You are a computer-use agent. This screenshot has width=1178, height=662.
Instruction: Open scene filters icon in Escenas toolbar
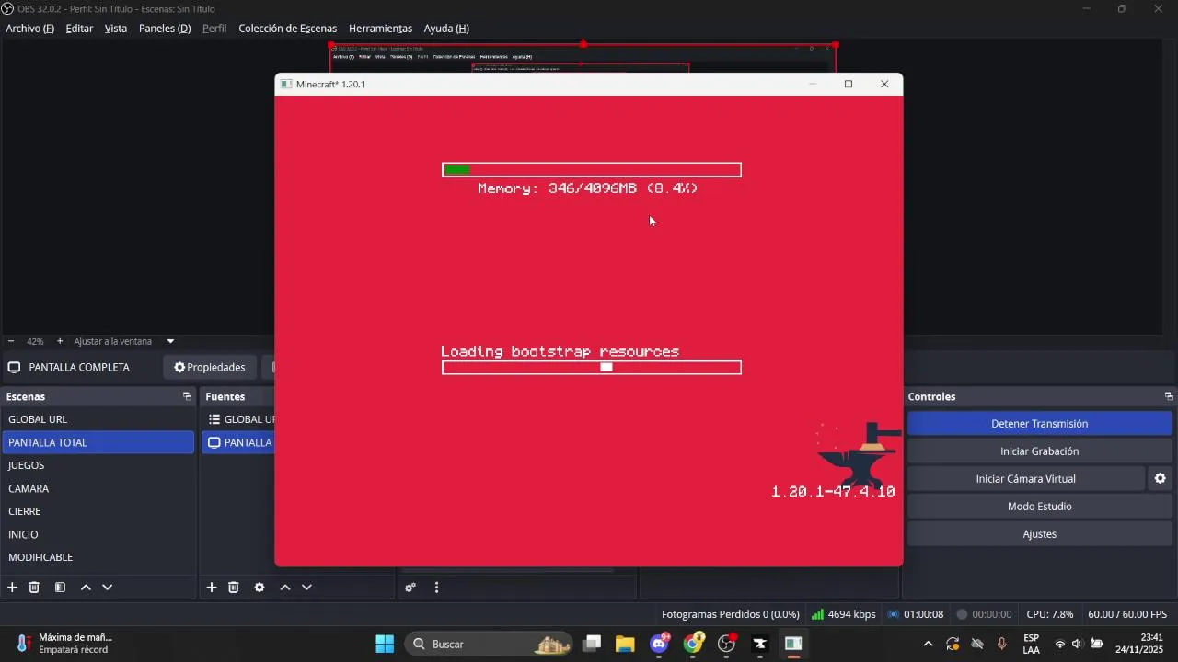click(60, 588)
